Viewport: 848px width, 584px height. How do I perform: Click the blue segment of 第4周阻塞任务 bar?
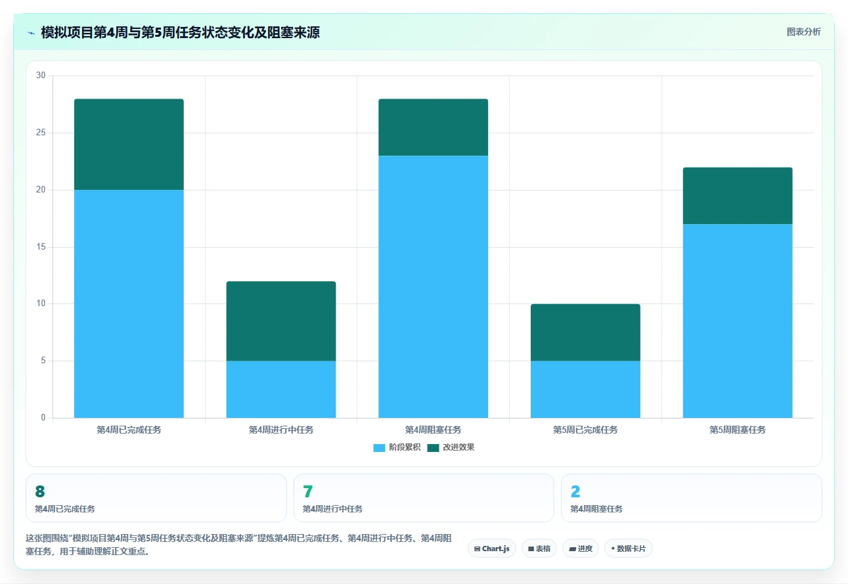(x=434, y=286)
